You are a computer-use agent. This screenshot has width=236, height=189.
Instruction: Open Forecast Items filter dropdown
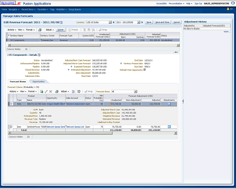click(135, 92)
